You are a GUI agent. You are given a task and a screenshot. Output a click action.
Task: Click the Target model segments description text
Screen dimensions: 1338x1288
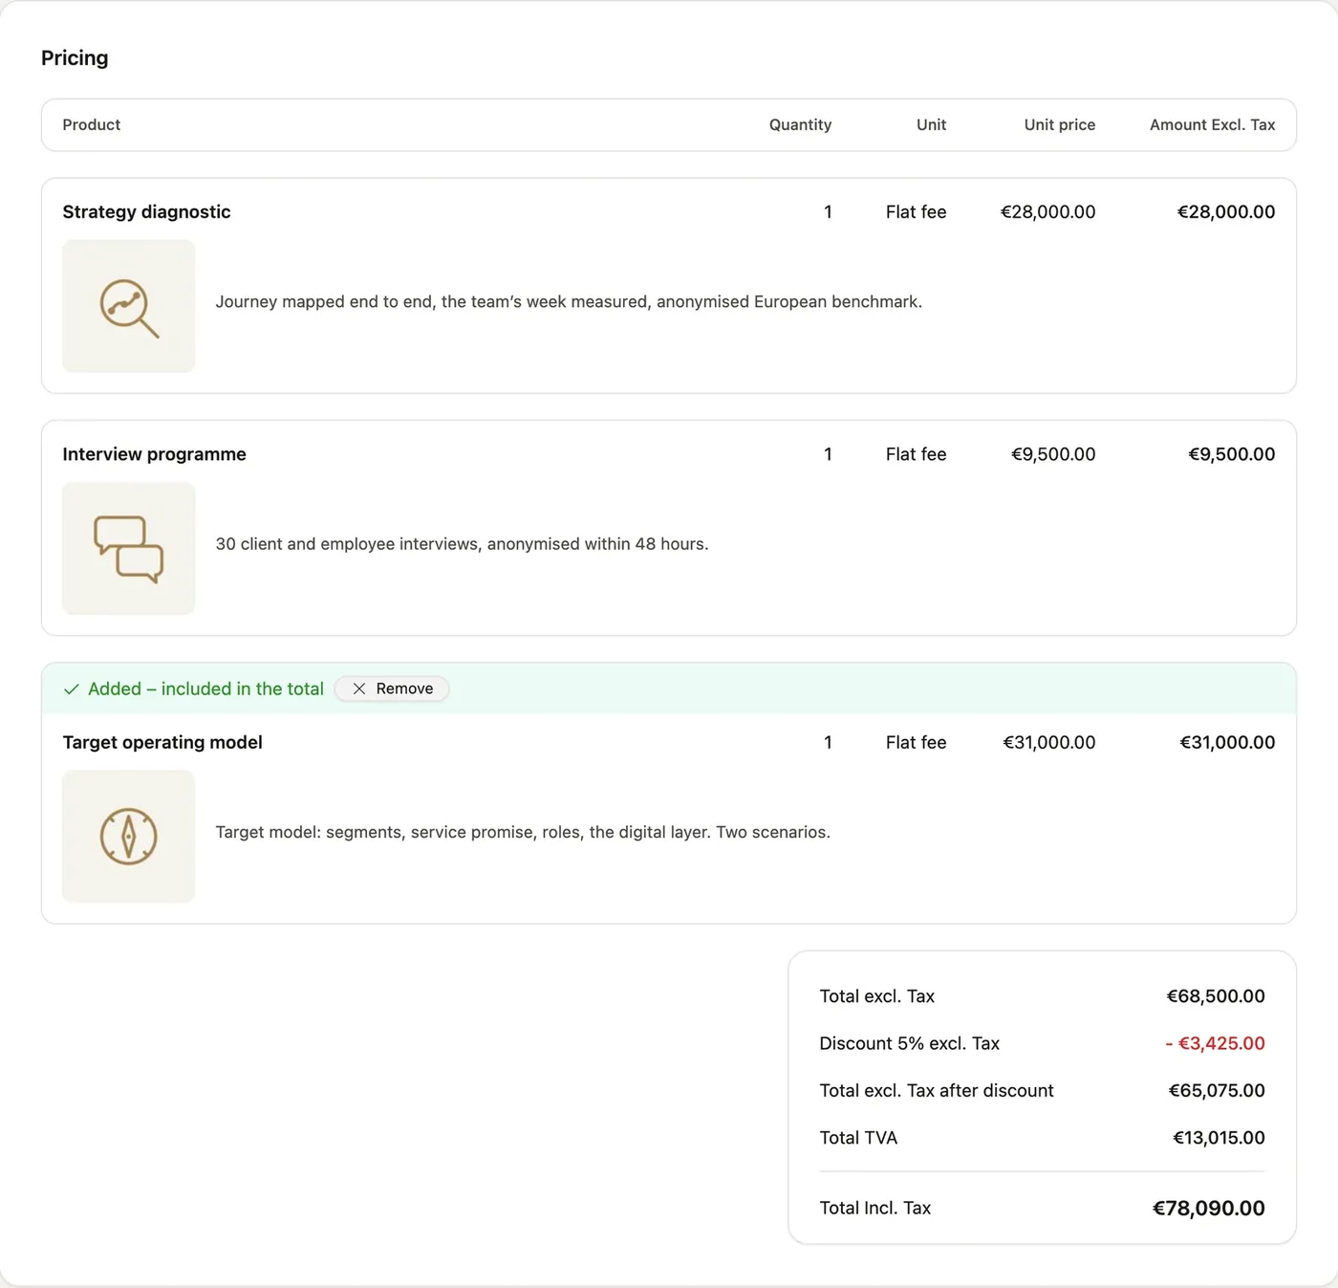click(x=523, y=832)
